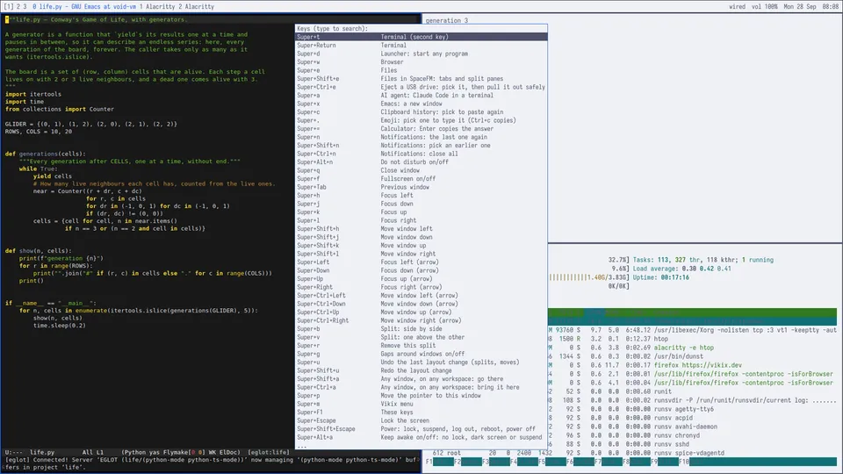Switch to workspace 3 in the top bar

click(x=25, y=6)
